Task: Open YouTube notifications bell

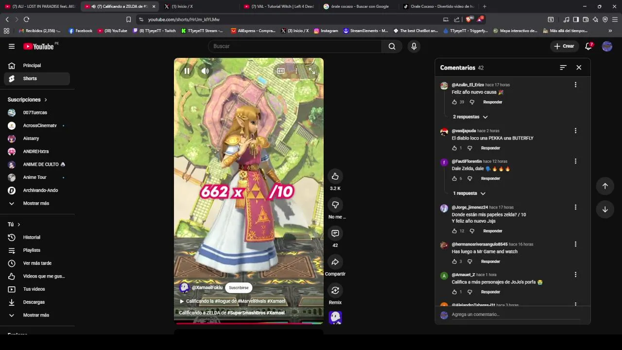Action: point(588,46)
